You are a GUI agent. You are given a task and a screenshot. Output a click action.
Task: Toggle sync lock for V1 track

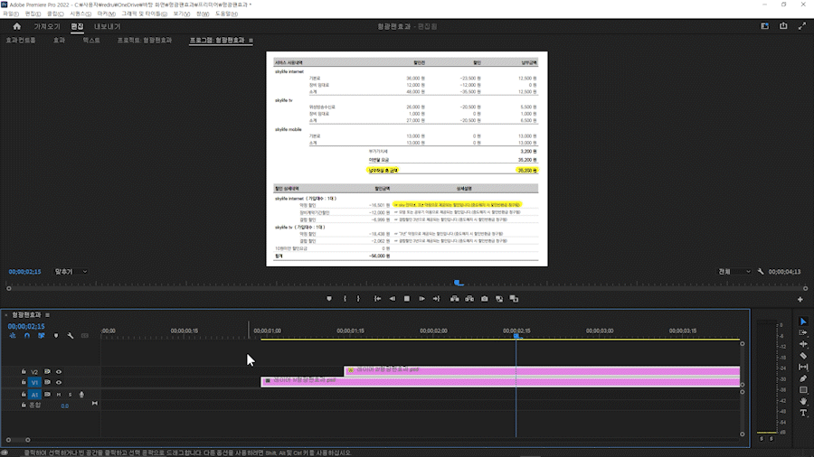tap(47, 382)
